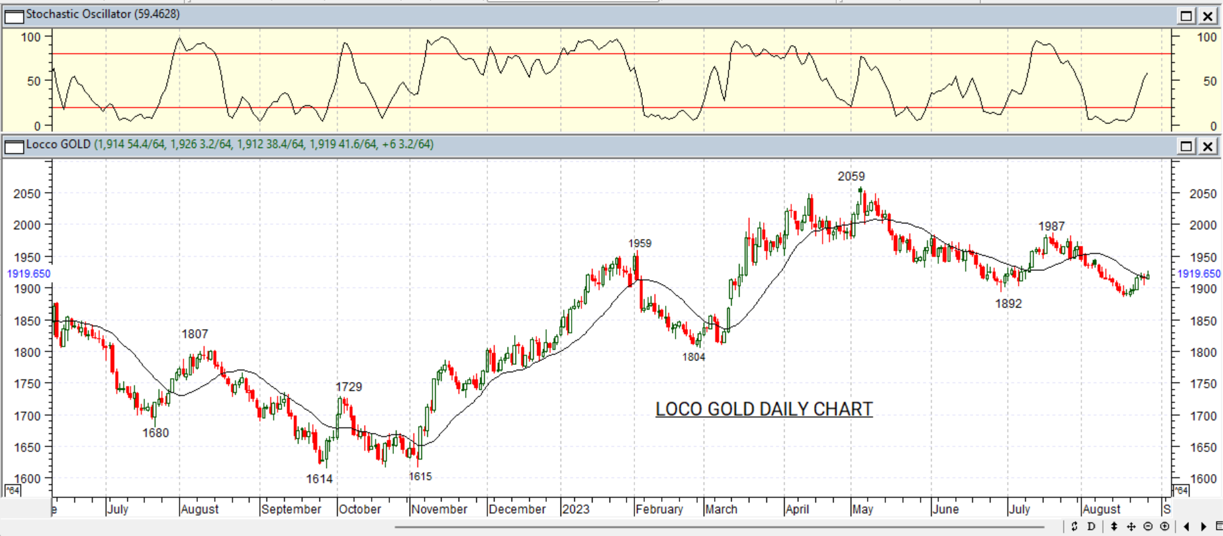Click the 1959 high price label

(640, 244)
